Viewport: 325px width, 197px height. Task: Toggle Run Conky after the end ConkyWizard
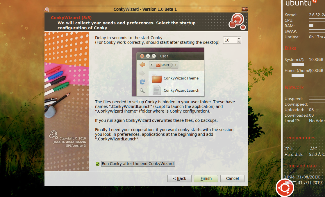(x=98, y=164)
